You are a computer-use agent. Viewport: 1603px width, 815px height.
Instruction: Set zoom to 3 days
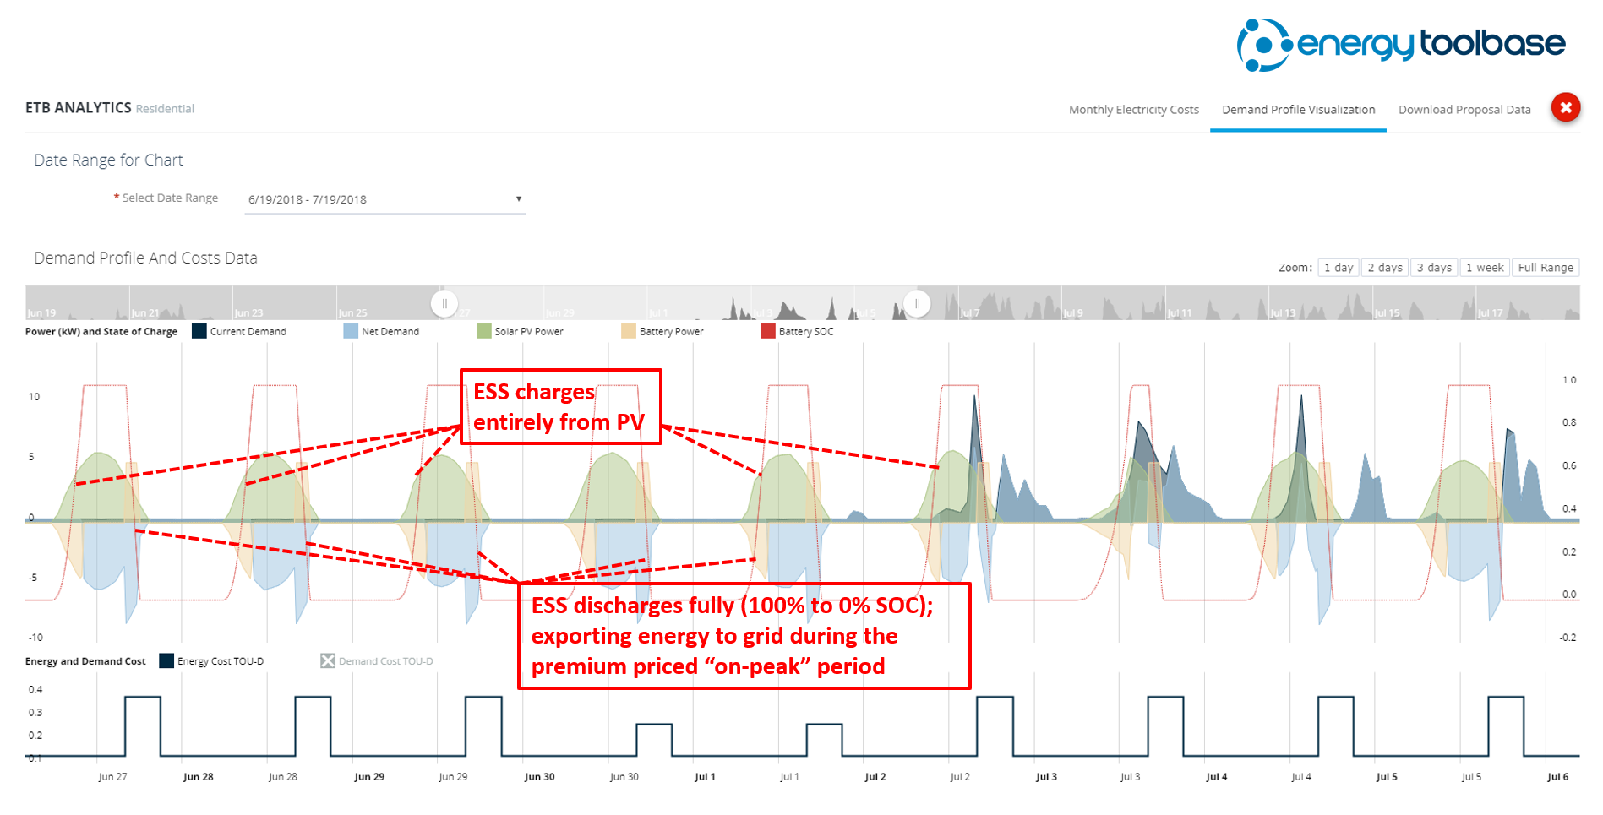(x=1434, y=268)
